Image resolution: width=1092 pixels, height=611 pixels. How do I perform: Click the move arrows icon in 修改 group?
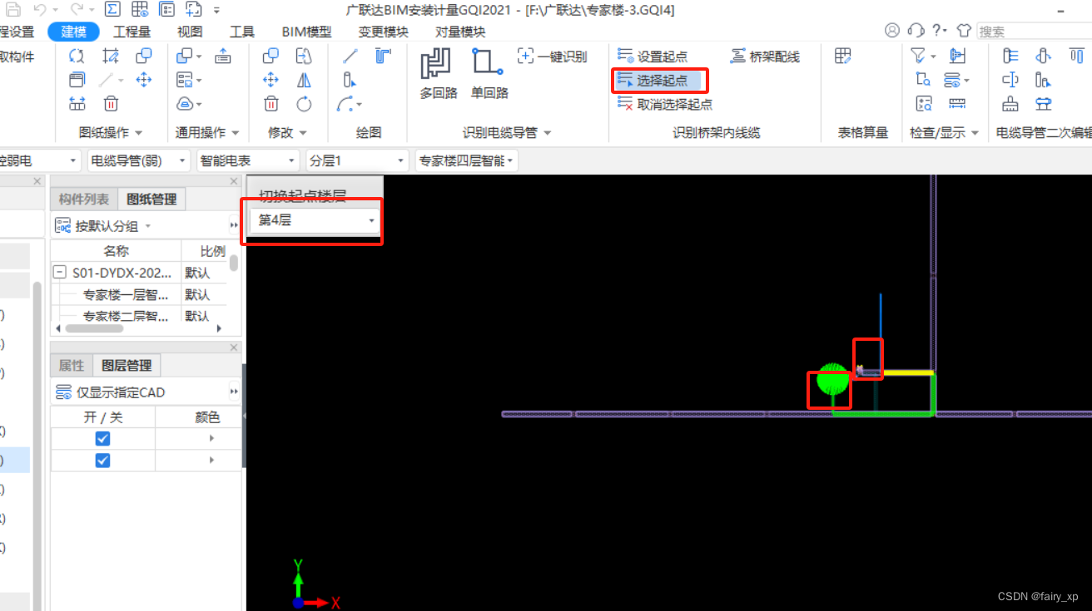click(x=271, y=81)
